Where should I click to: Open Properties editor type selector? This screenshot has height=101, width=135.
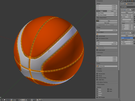pyautogui.click(x=122, y=1)
